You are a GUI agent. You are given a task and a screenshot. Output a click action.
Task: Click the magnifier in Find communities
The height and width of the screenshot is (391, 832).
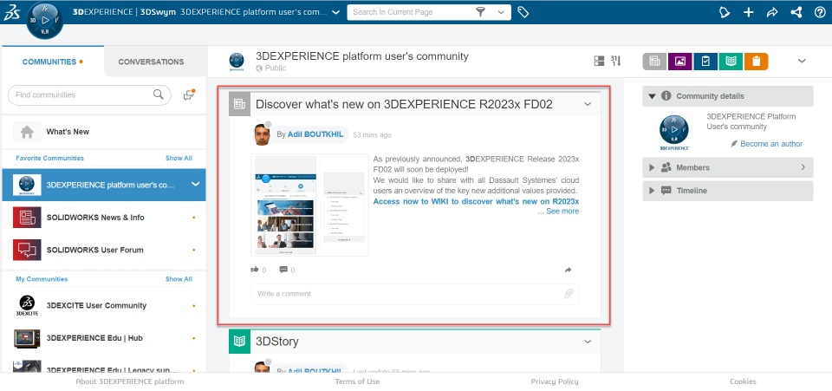click(158, 94)
